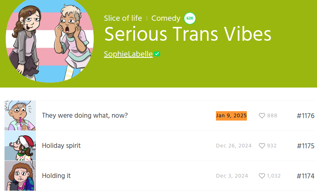Click the highlighted Jan 9, 2025 date
317x191 pixels.
pos(231,116)
